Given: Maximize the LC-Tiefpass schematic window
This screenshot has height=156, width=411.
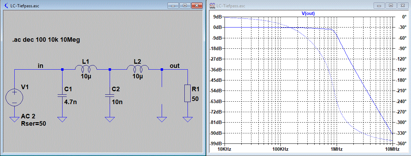Looking at the screenshot, I should 185,5.
